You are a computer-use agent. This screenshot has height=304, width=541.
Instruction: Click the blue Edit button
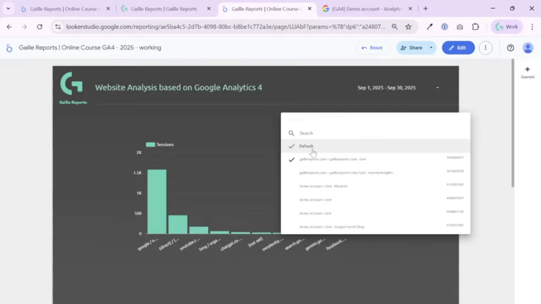coord(458,48)
